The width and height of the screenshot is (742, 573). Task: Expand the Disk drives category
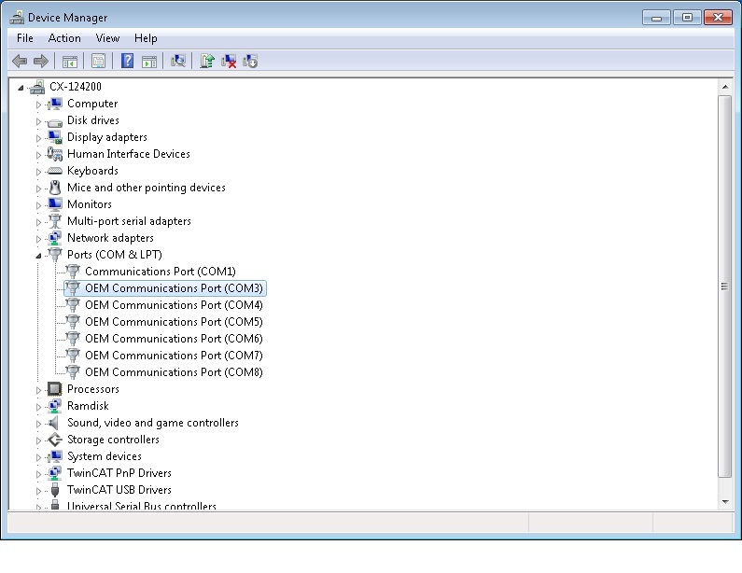coord(38,121)
